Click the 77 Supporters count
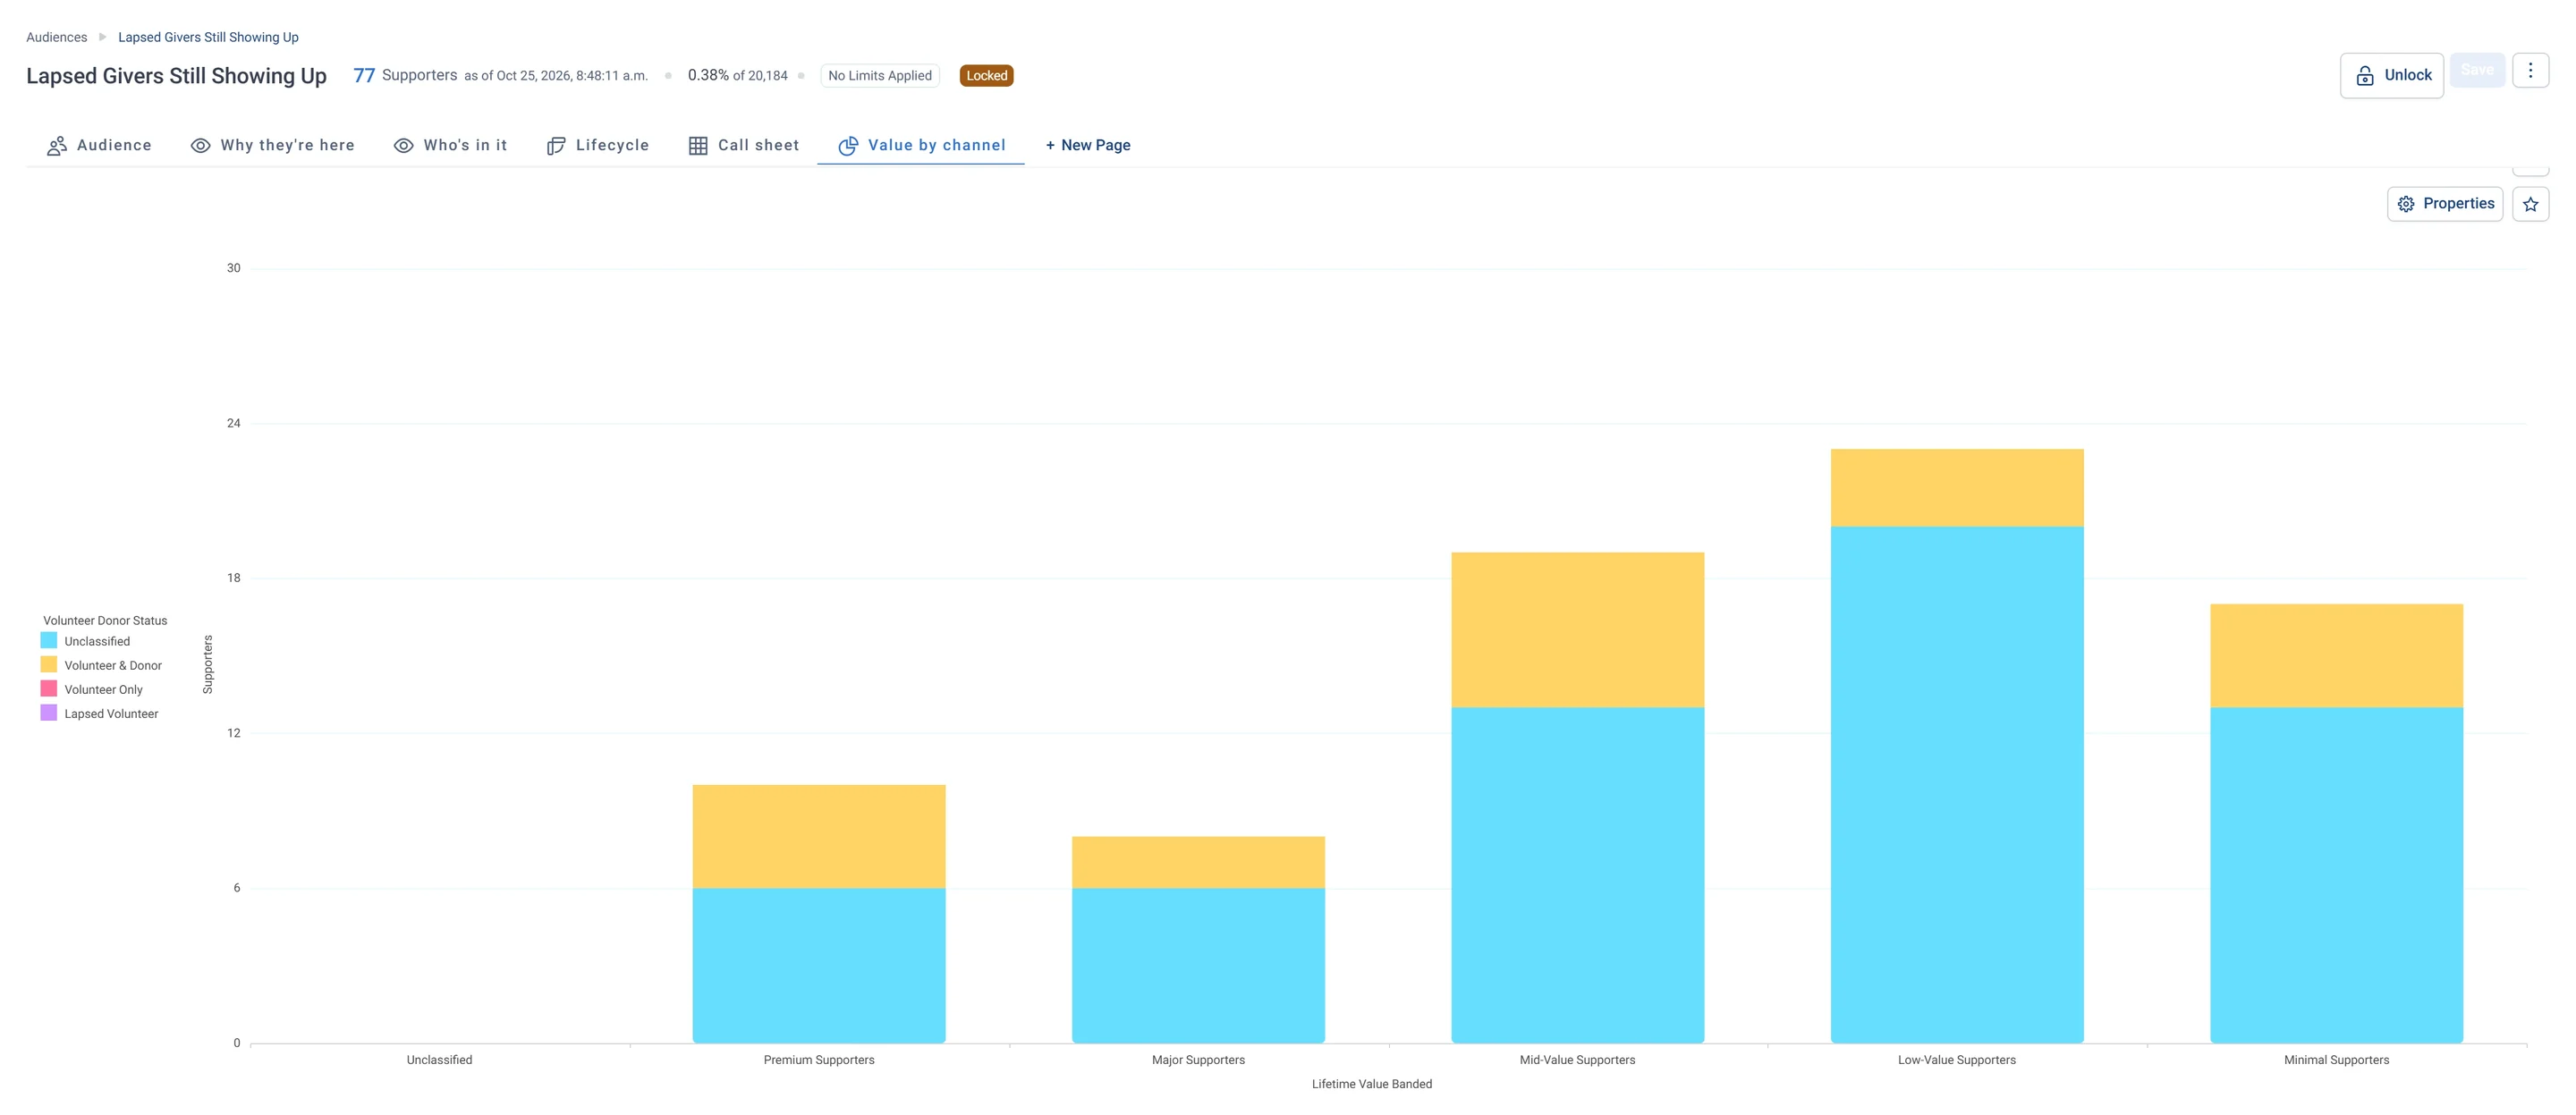 point(405,76)
